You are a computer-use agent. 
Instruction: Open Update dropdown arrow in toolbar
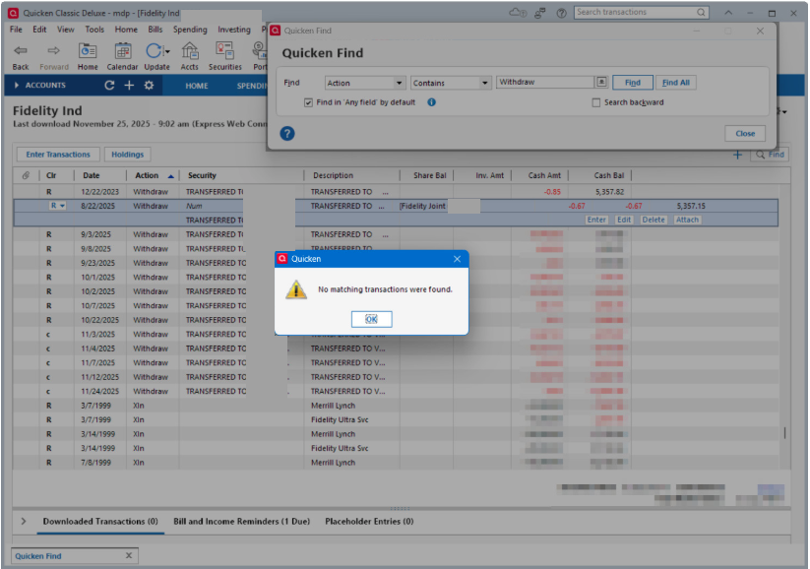167,50
